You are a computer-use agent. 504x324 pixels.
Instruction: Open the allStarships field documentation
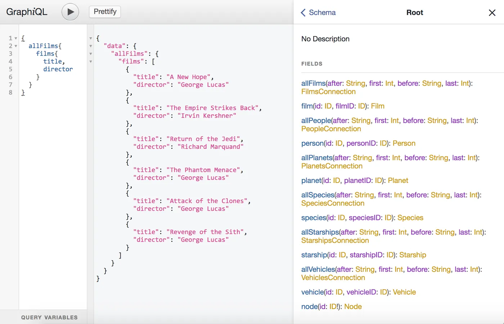click(320, 232)
